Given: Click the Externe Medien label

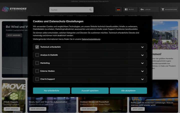Looking at the screenshot, I should [47, 71].
